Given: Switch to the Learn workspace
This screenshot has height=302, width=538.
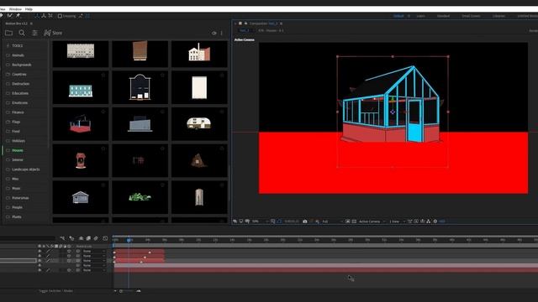Looking at the screenshot, I should point(420,16).
